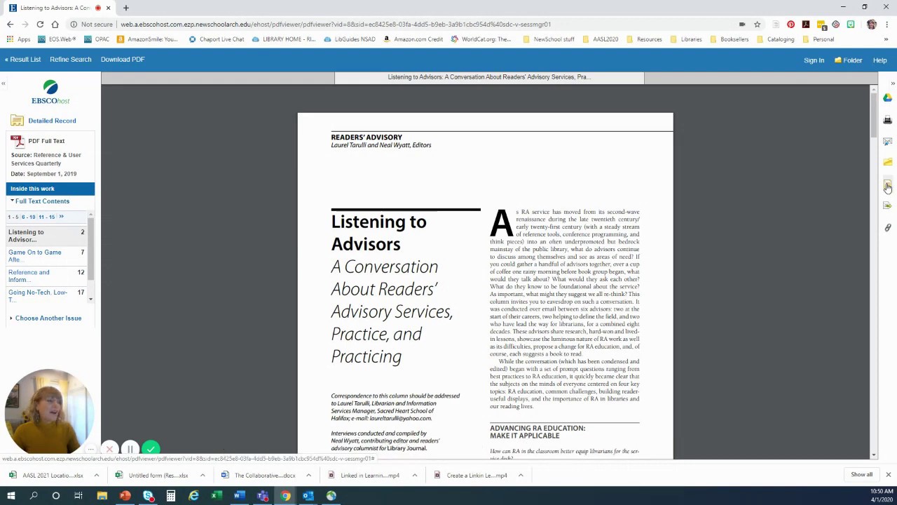Screen dimensions: 897x505
Task: Reload the browser page
Action: 40,25
